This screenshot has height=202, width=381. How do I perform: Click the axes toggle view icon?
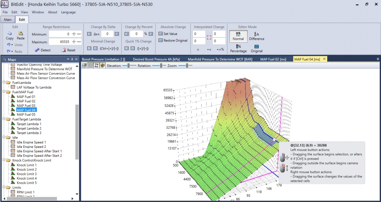point(96,65)
